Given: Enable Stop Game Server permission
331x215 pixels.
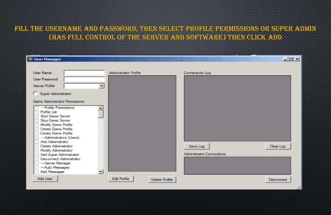Looking at the screenshot, I should (37, 120).
